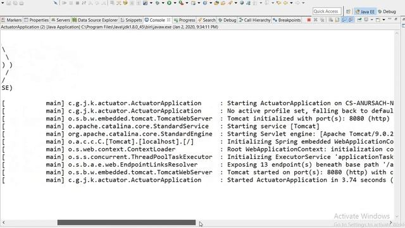The image size is (405, 228).
Task: Open the Progress tab
Action: pos(184,20)
